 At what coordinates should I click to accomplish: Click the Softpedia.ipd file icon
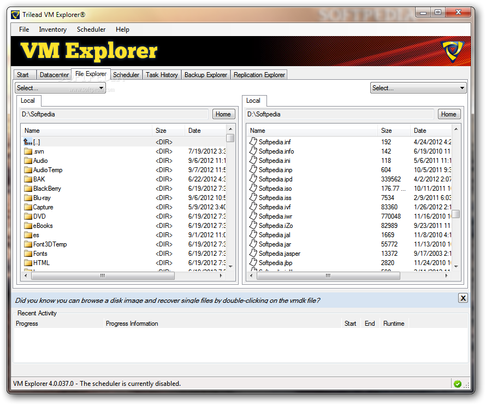click(253, 179)
